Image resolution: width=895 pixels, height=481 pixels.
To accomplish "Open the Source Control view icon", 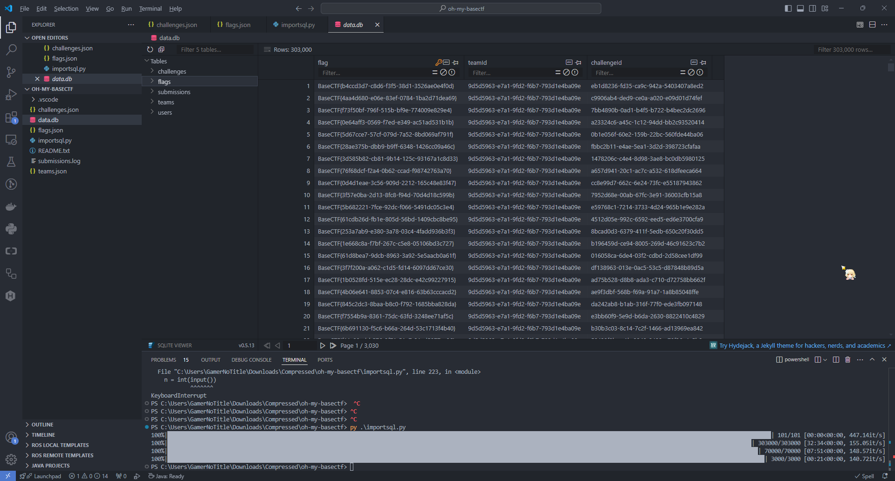I will point(11,72).
